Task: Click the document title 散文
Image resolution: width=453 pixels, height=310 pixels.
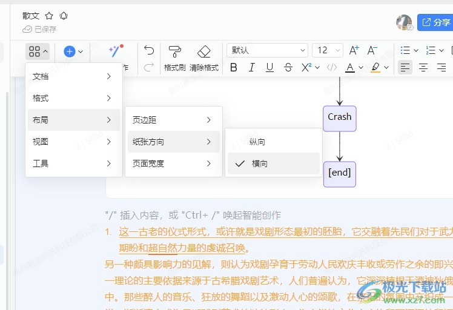Action: coord(31,16)
